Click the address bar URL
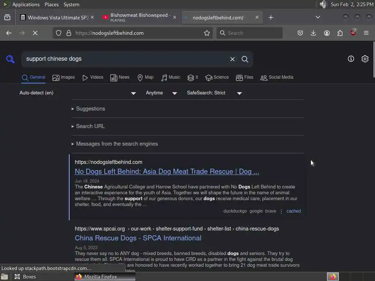375x281 pixels. [x=109, y=33]
